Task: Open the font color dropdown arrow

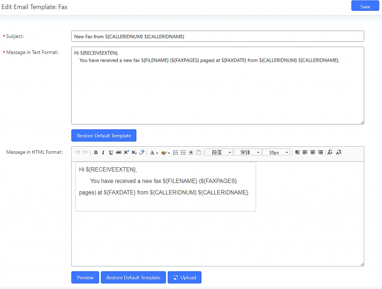Action: pyautogui.click(x=157, y=153)
